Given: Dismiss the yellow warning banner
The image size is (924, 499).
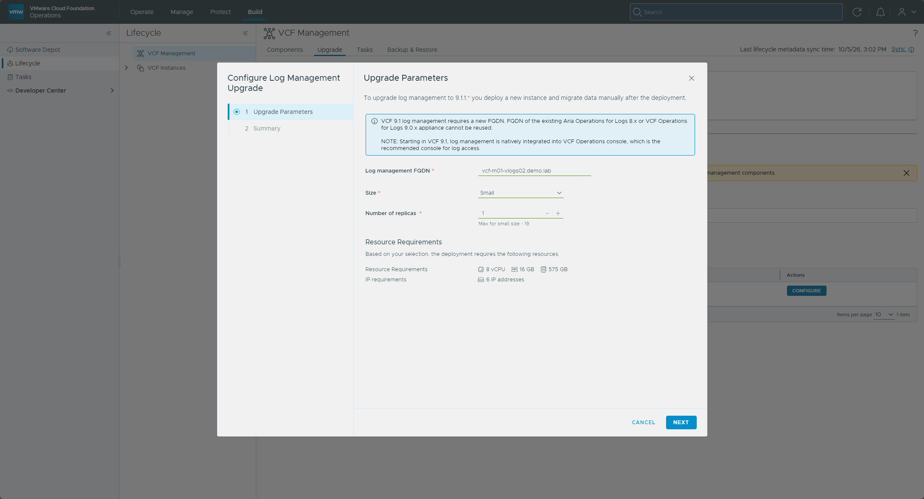Looking at the screenshot, I should coord(907,173).
